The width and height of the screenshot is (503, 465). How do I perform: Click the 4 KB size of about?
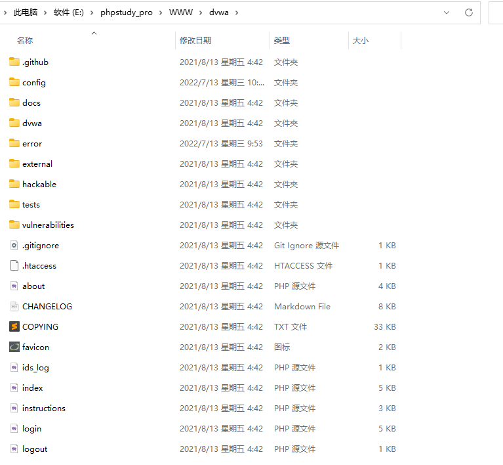coord(387,286)
